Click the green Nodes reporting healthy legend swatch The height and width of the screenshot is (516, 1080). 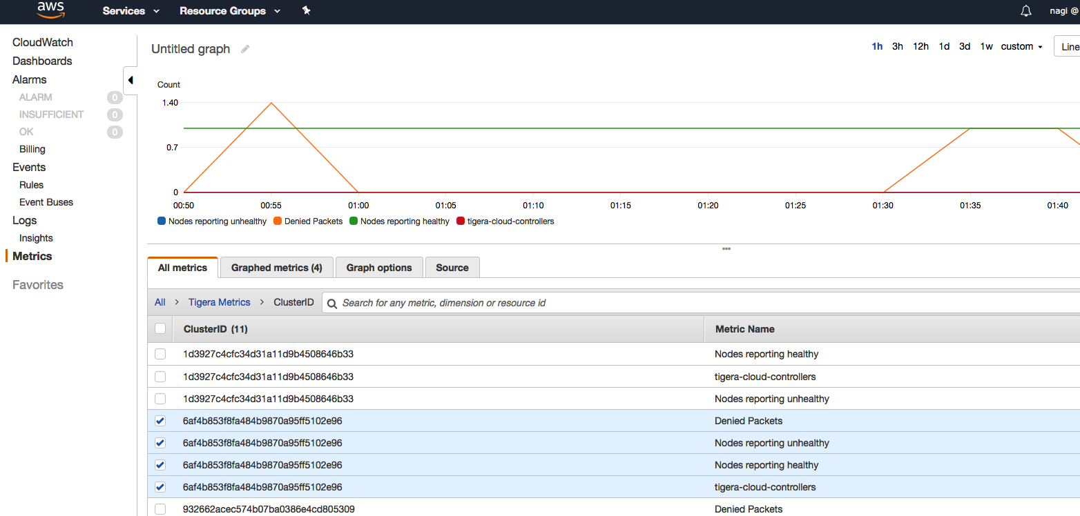click(354, 221)
